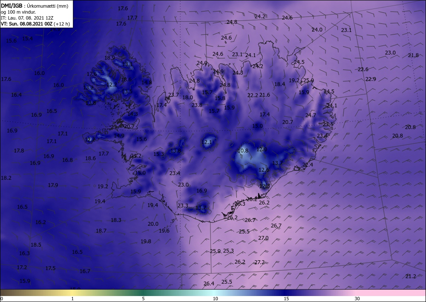This screenshot has height=302, width=426.
Task: Click the 26.3 value on the south coast
Action: coord(240,204)
